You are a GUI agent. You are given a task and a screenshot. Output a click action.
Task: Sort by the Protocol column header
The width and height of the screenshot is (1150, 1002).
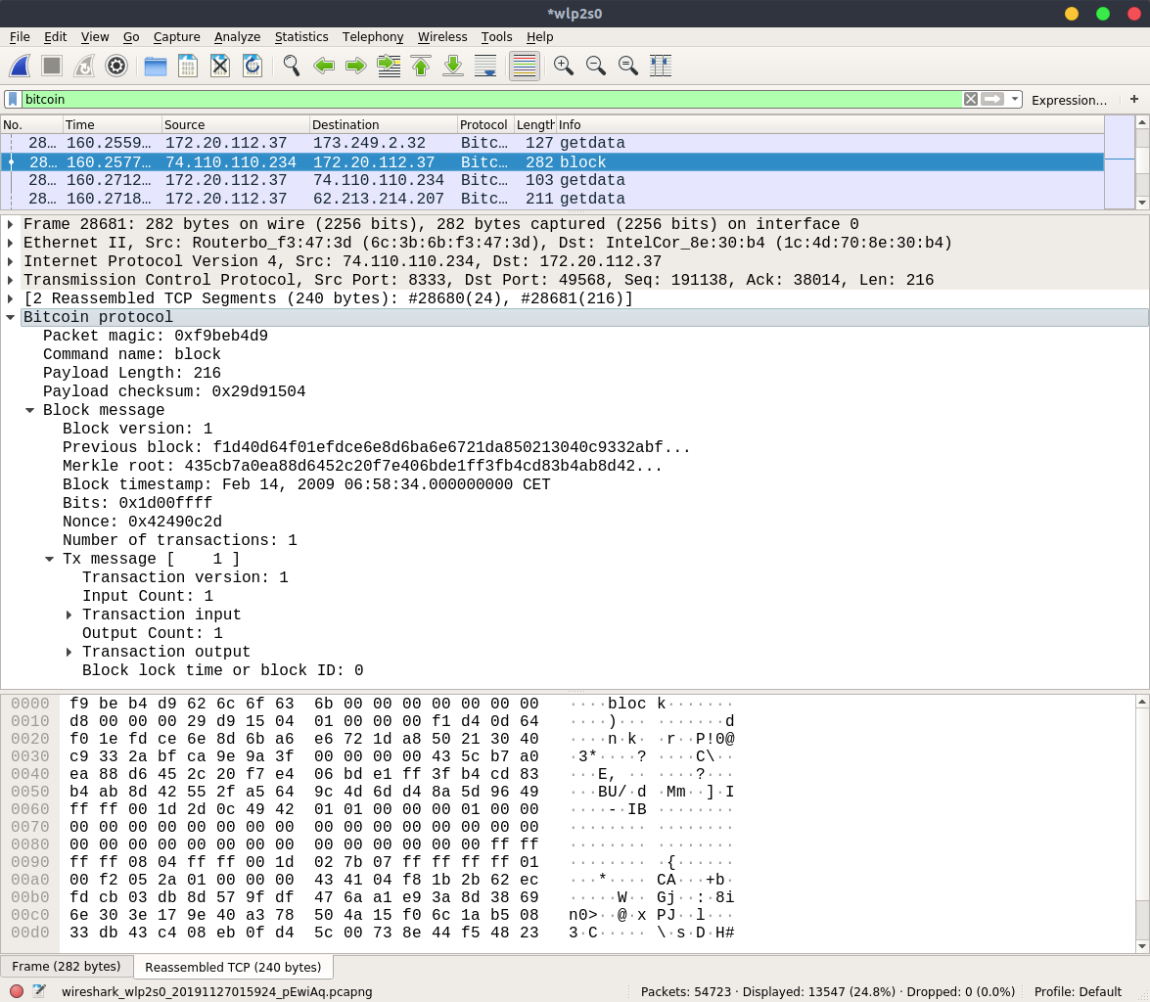pos(484,124)
